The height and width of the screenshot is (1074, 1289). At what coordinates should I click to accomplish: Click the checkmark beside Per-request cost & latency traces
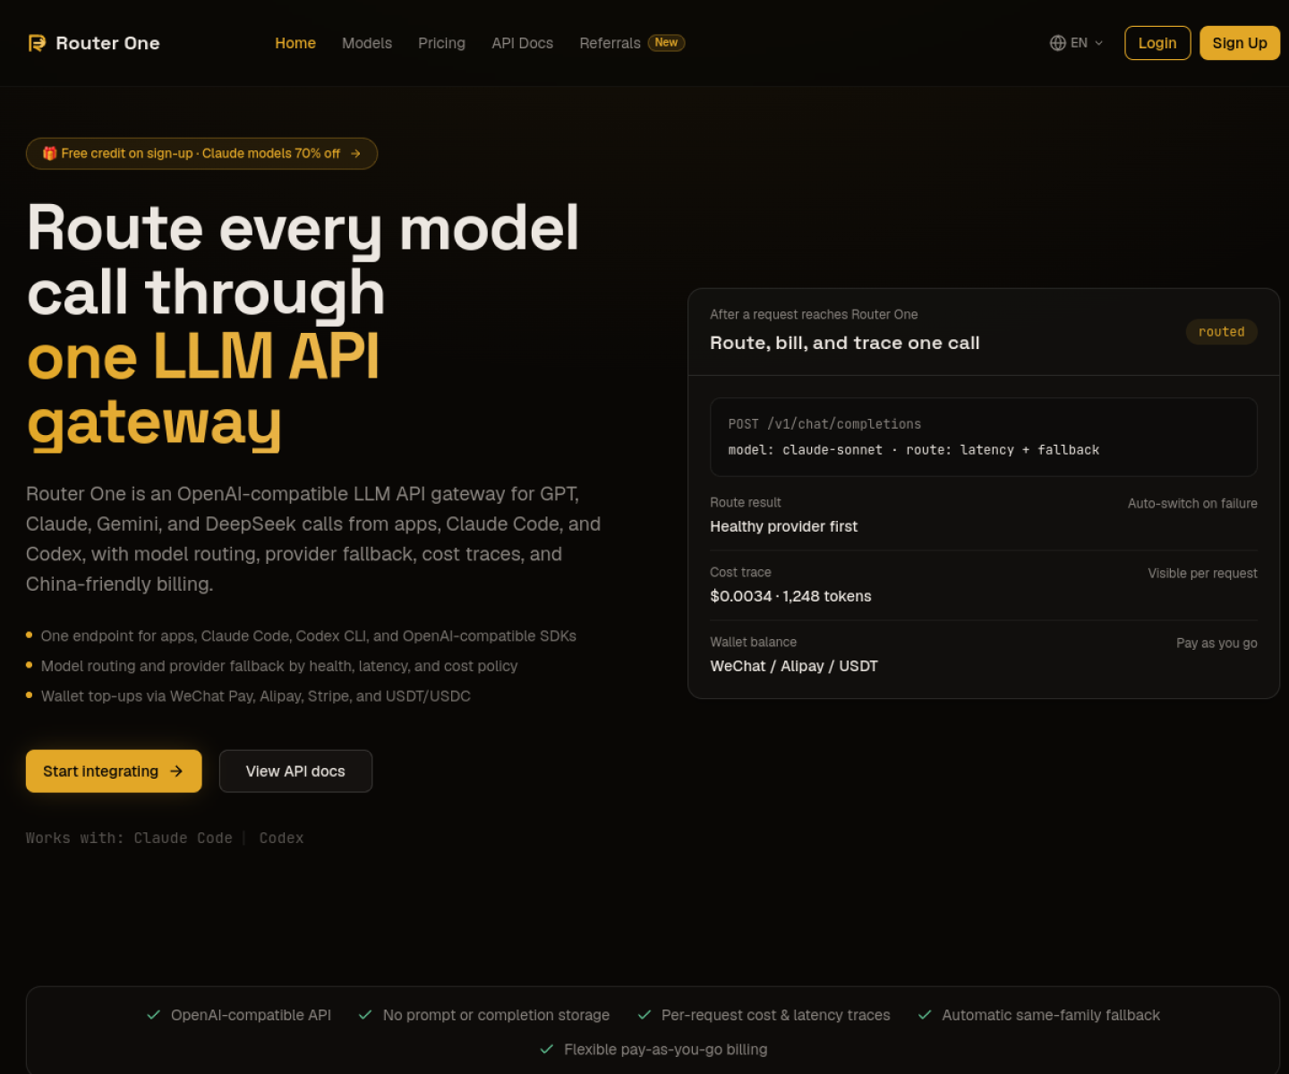(x=644, y=1015)
